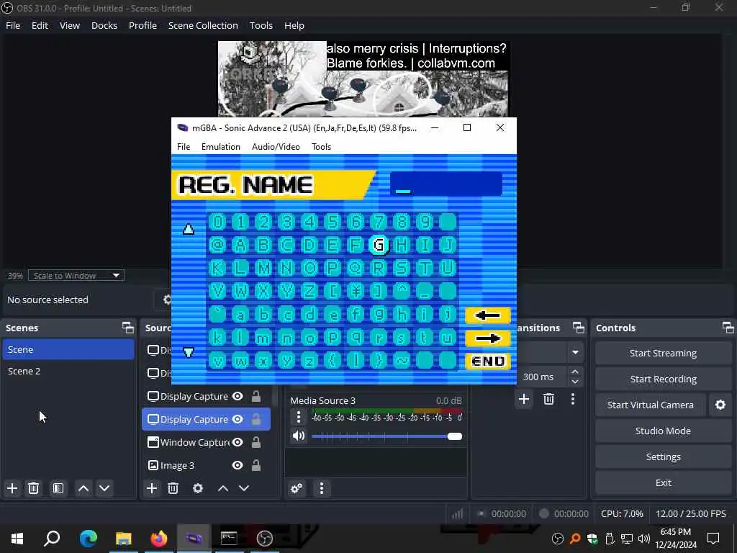This screenshot has height=553, width=737.
Task: Add a transition with the plus icon
Action: click(x=524, y=399)
